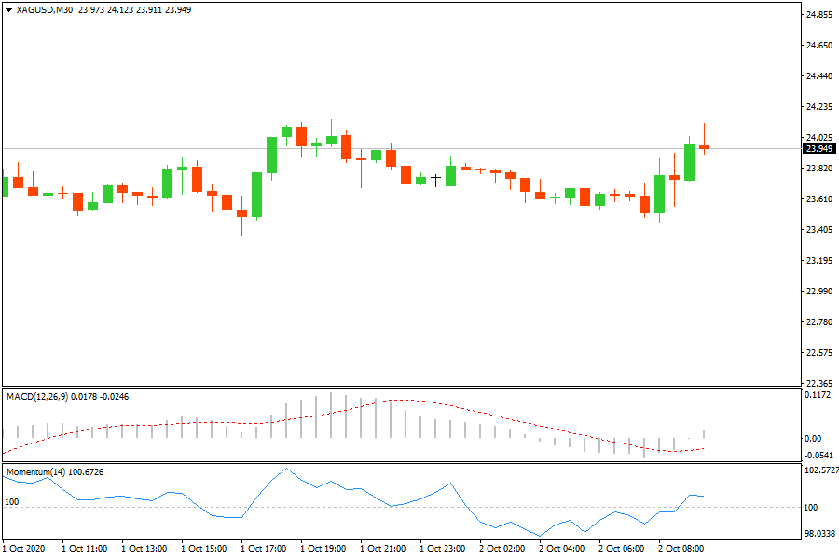The height and width of the screenshot is (559, 839).
Task: Click the 24.025 price scale label
Action: tap(818, 138)
